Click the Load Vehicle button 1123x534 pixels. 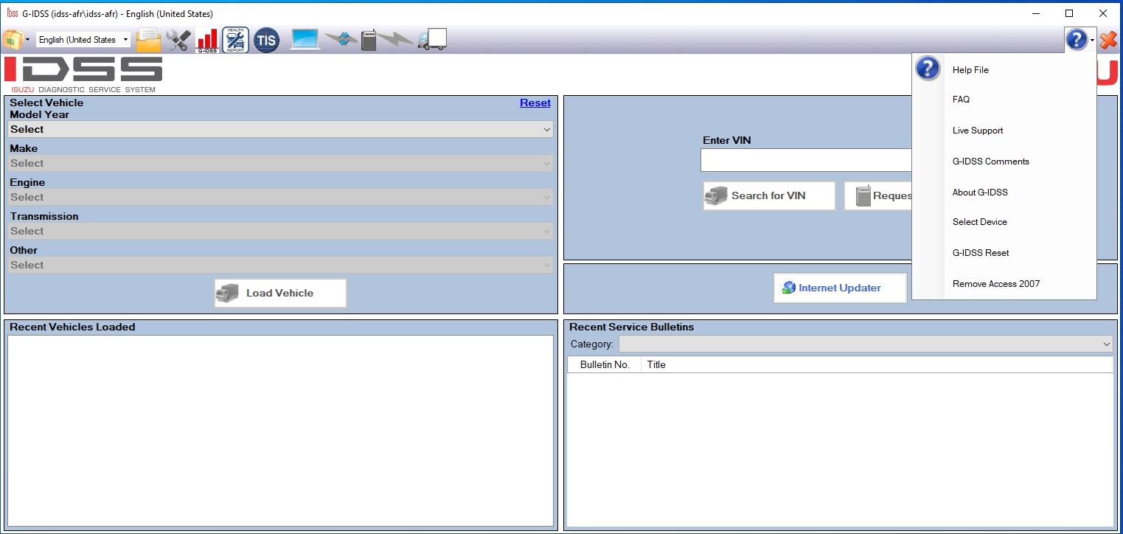280,293
